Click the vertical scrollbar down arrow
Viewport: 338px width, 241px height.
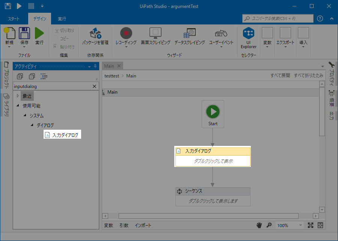tap(322, 209)
